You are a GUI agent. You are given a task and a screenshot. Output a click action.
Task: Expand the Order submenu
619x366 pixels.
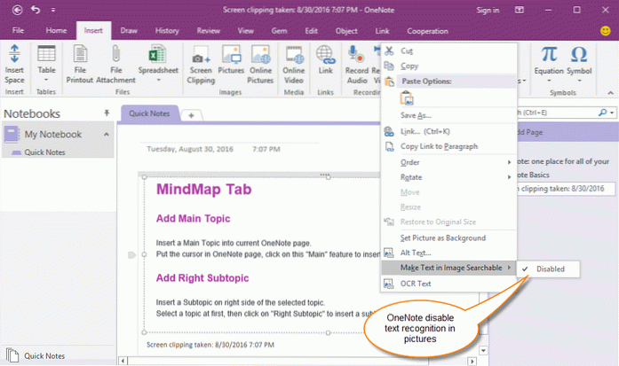pyautogui.click(x=448, y=162)
